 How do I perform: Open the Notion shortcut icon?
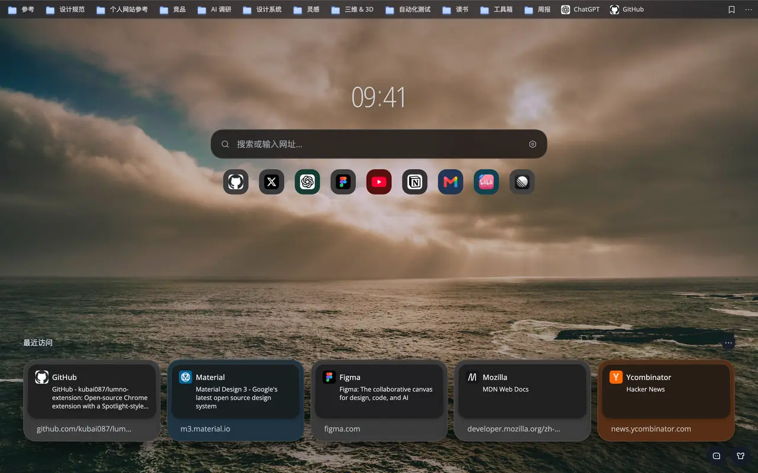pyautogui.click(x=415, y=182)
